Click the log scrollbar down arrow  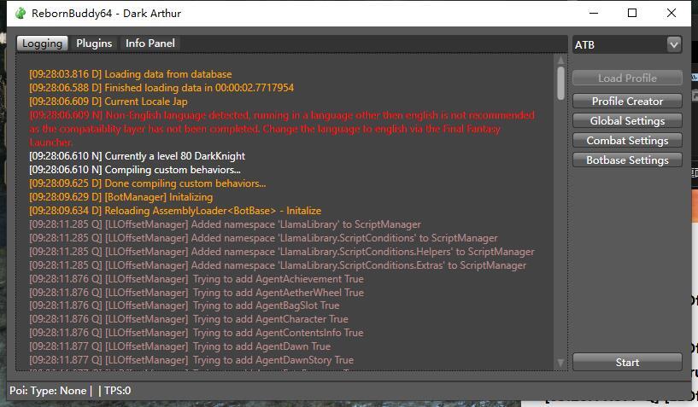click(x=560, y=363)
